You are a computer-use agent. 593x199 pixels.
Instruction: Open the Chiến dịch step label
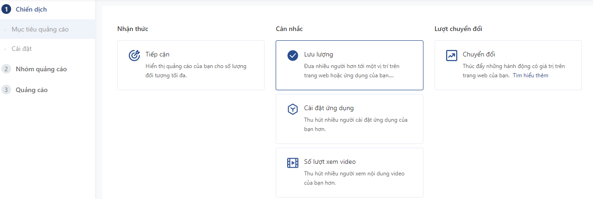click(x=31, y=9)
